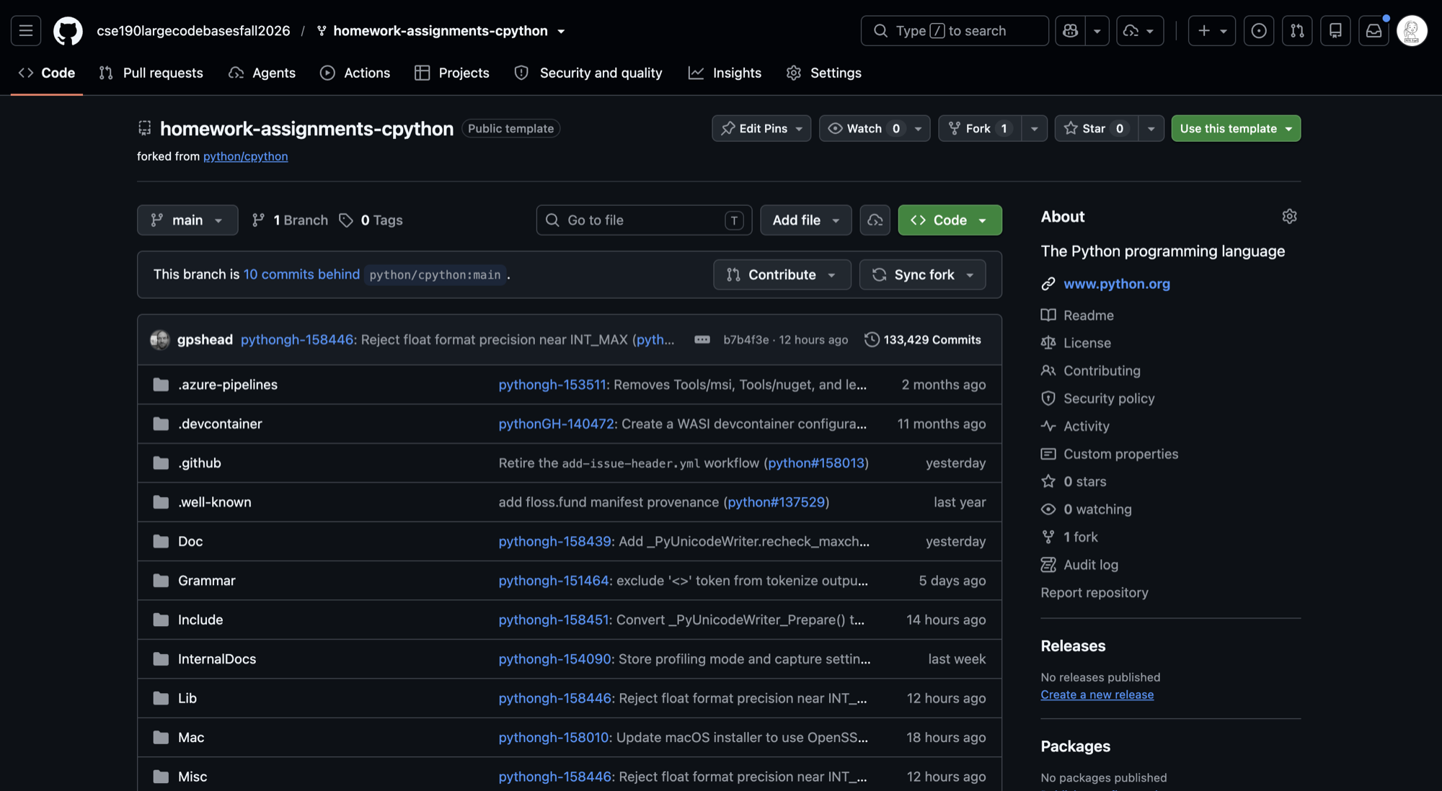Viewport: 1442px width, 791px height.
Task: Open the Security and quality tab
Action: [588, 73]
